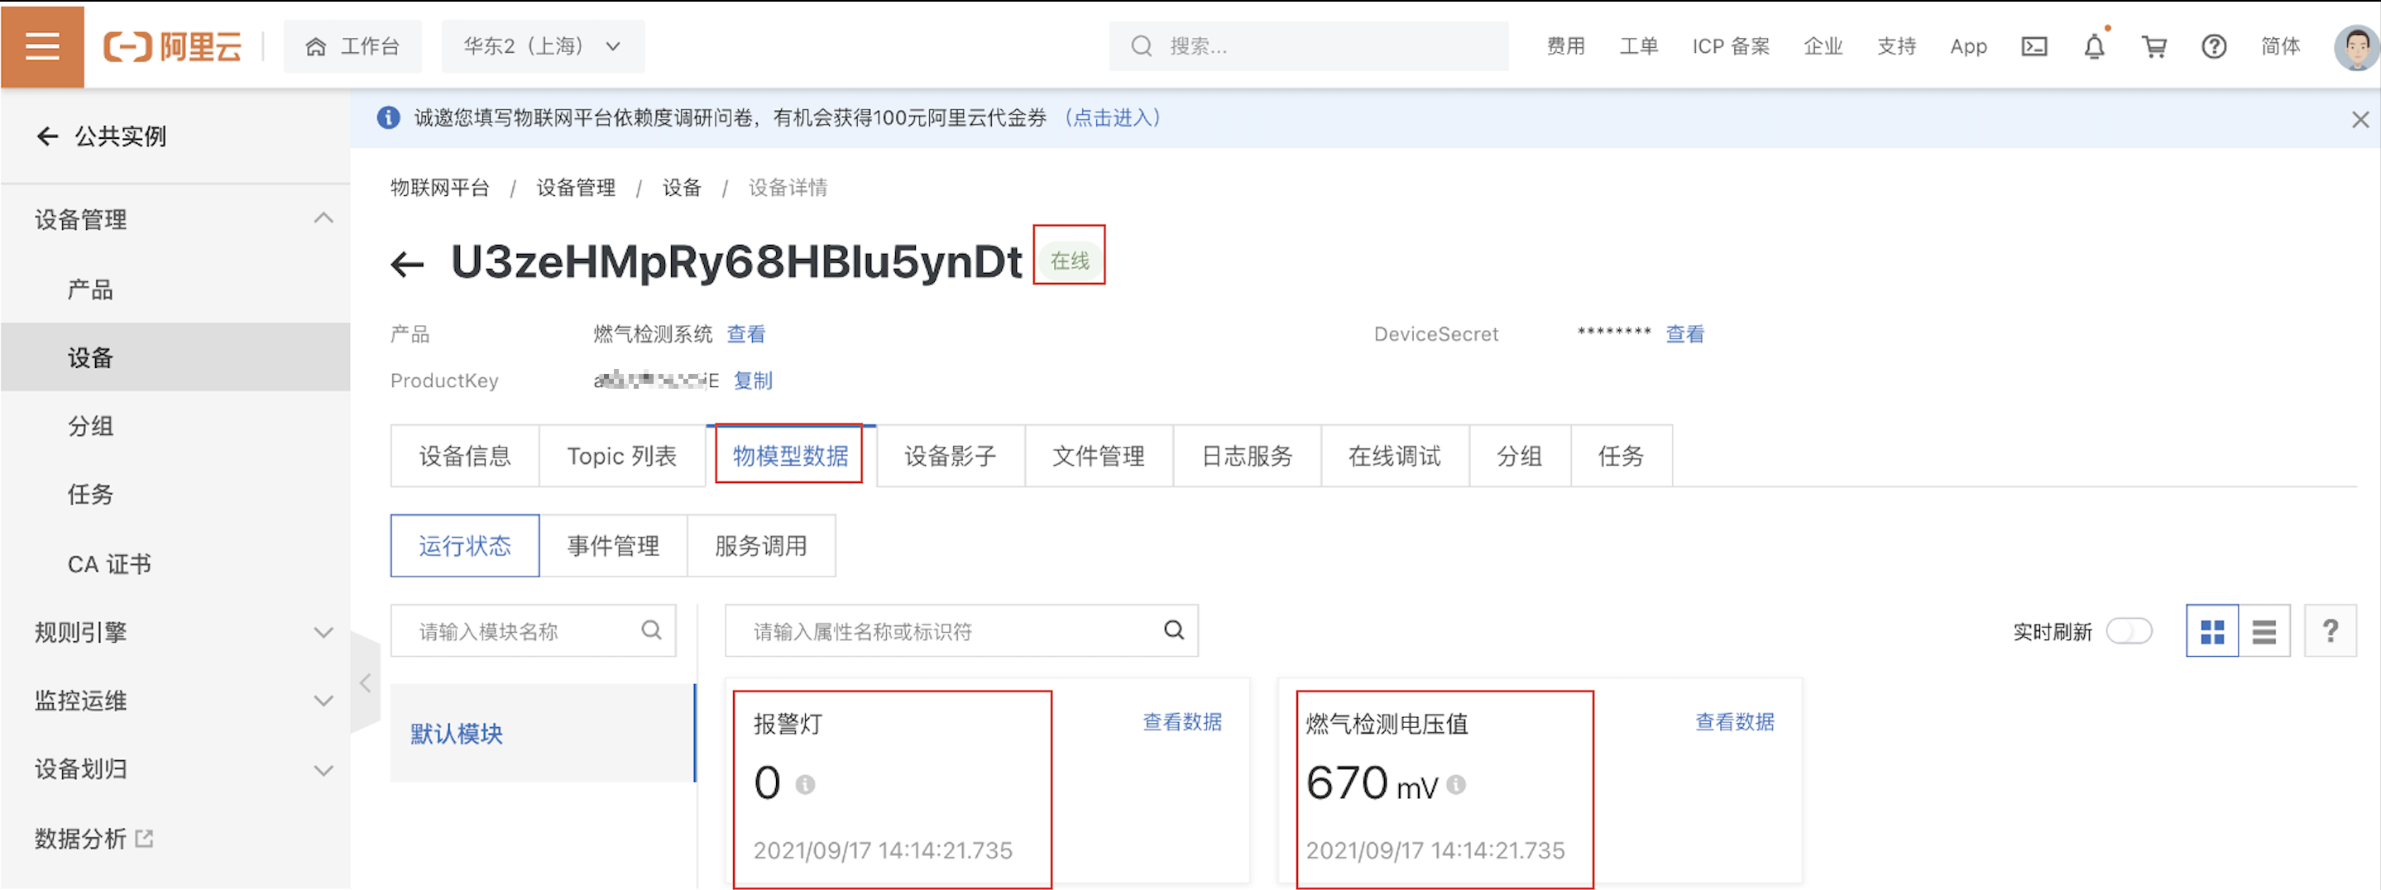Open the help question mark icon in header
The image size is (2381, 890).
click(x=2214, y=46)
